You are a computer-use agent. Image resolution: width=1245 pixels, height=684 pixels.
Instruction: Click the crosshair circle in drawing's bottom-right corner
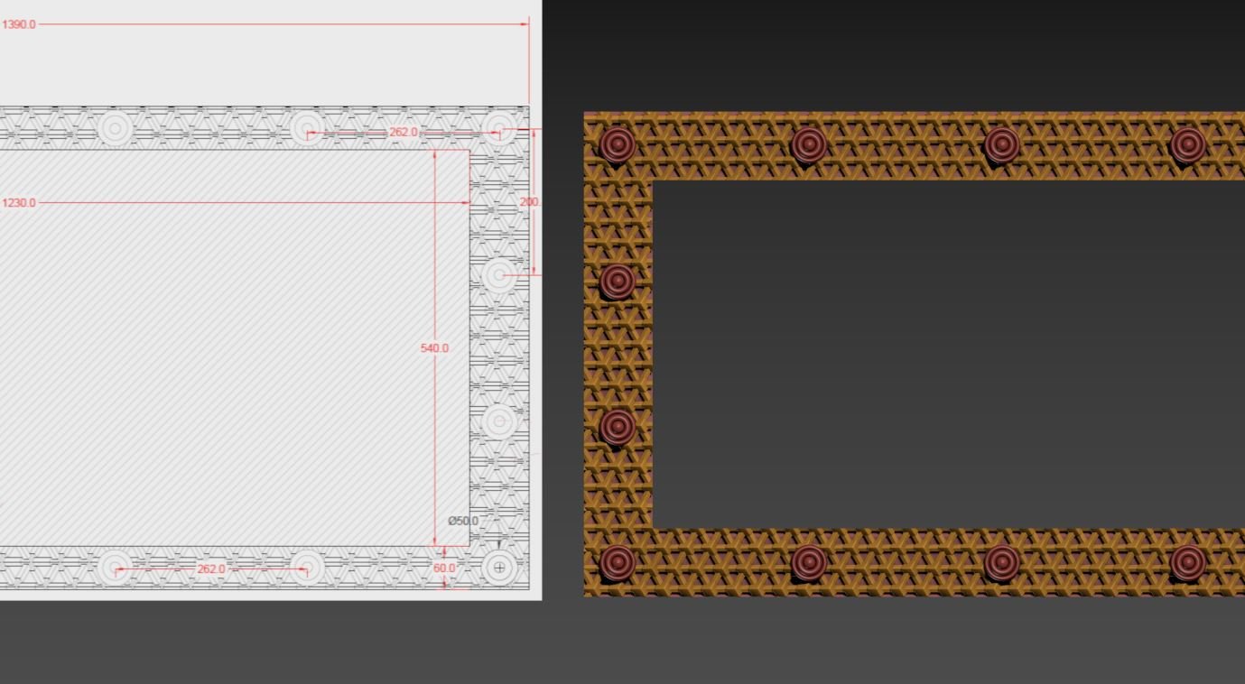499,568
